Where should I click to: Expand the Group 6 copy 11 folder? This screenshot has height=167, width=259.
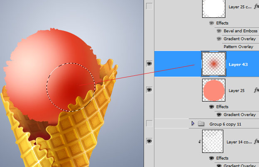coord(193,123)
